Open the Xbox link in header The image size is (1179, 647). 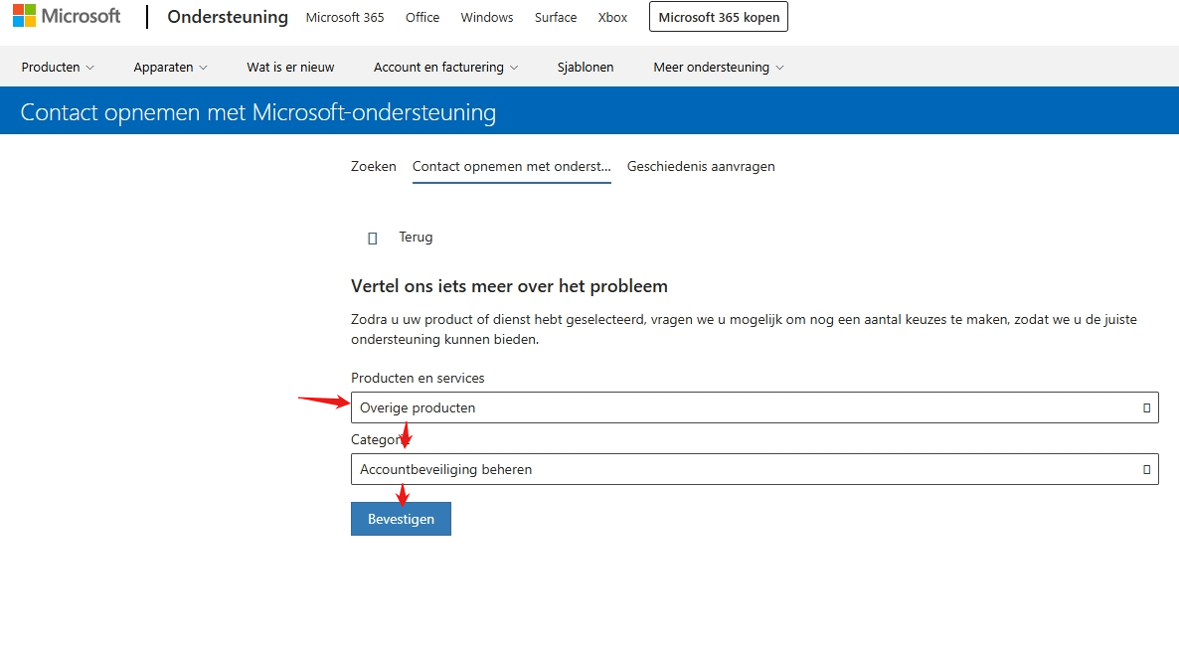coord(612,17)
